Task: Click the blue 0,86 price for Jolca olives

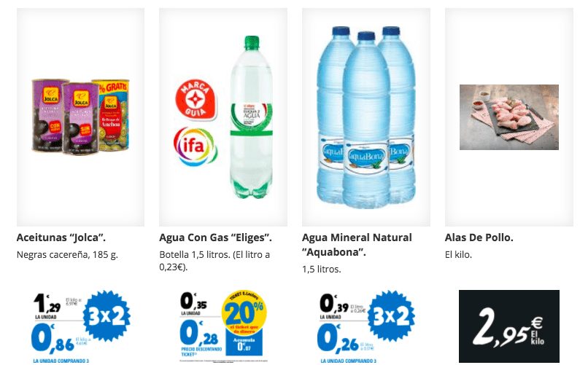Action: click(53, 338)
